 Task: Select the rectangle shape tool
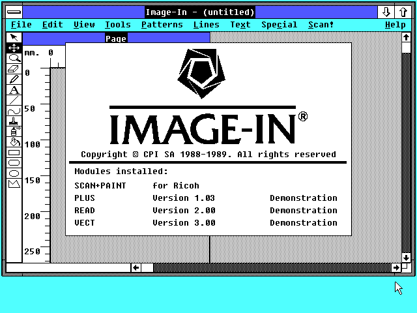click(x=14, y=153)
